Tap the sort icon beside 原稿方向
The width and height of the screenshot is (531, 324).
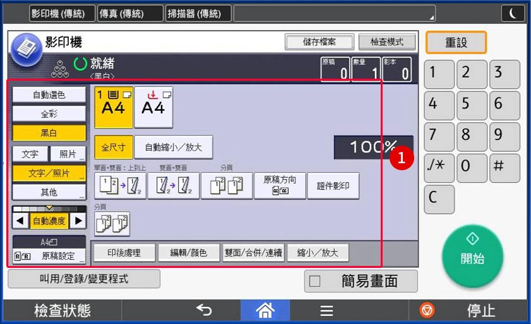coord(227,186)
